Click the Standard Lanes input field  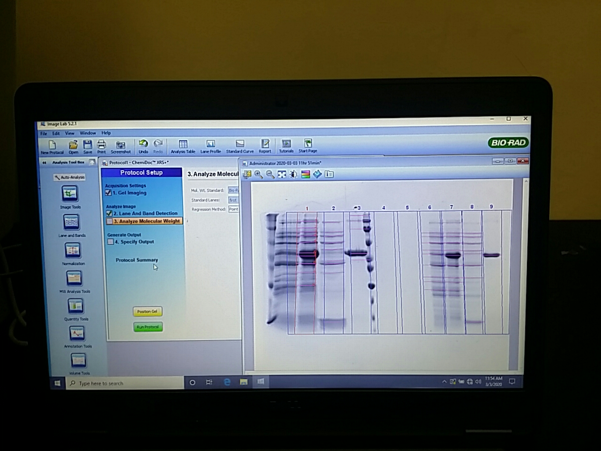click(234, 200)
